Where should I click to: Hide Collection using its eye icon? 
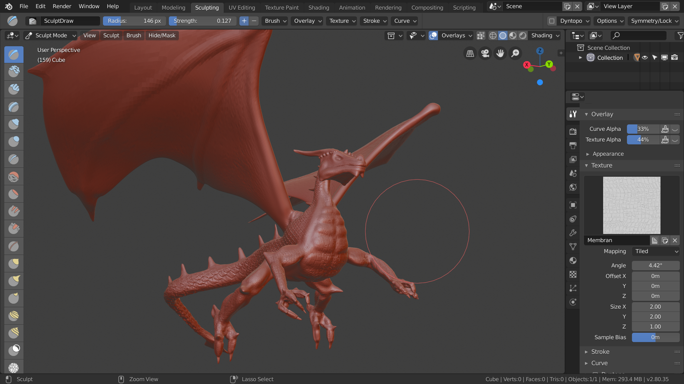click(645, 58)
